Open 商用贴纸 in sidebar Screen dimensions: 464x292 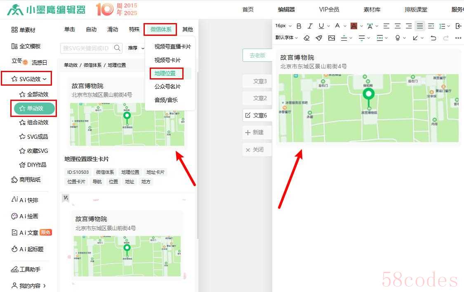coord(26,180)
